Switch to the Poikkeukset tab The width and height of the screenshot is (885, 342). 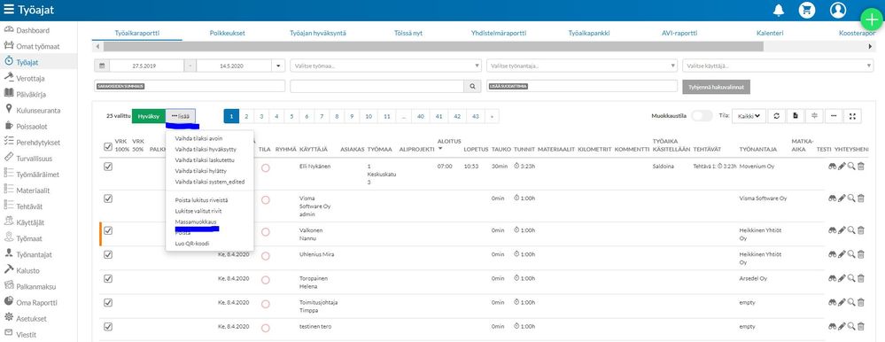tap(228, 34)
